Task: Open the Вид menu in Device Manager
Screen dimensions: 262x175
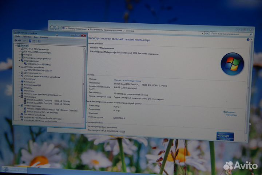Action: (36, 37)
